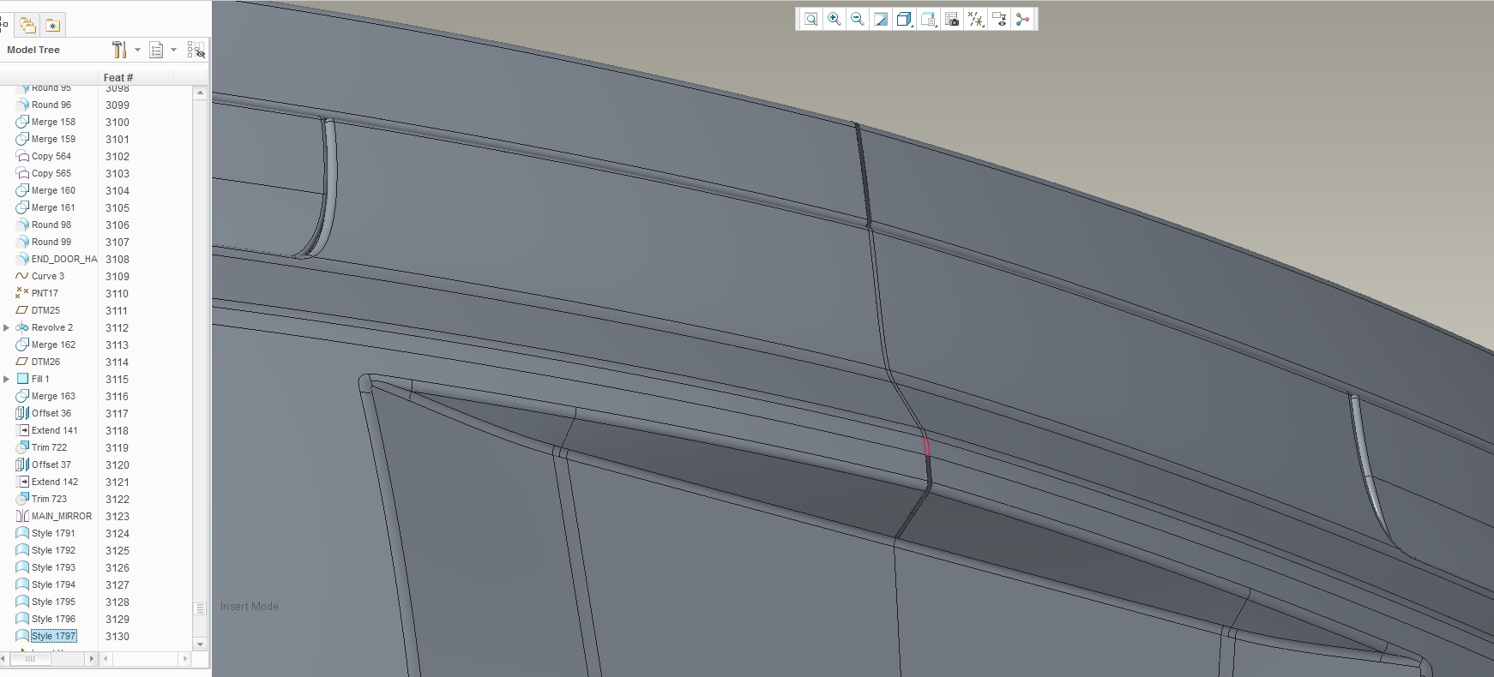
Task: Open the Saved Orientations icon
Action: (928, 19)
